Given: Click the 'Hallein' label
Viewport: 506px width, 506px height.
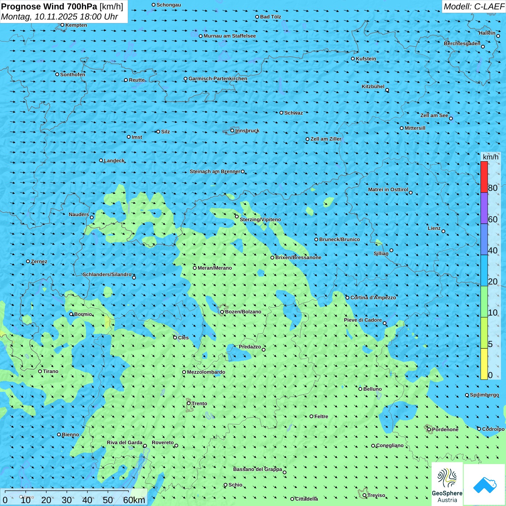Looking at the screenshot, I should [x=487, y=33].
